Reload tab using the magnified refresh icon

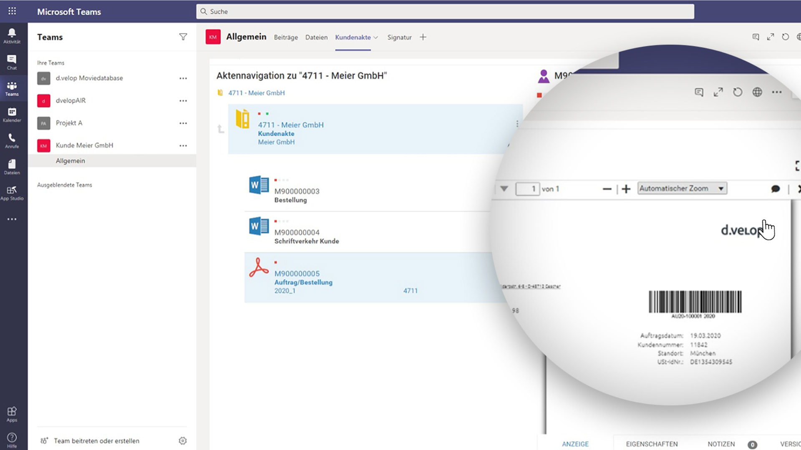tap(738, 92)
